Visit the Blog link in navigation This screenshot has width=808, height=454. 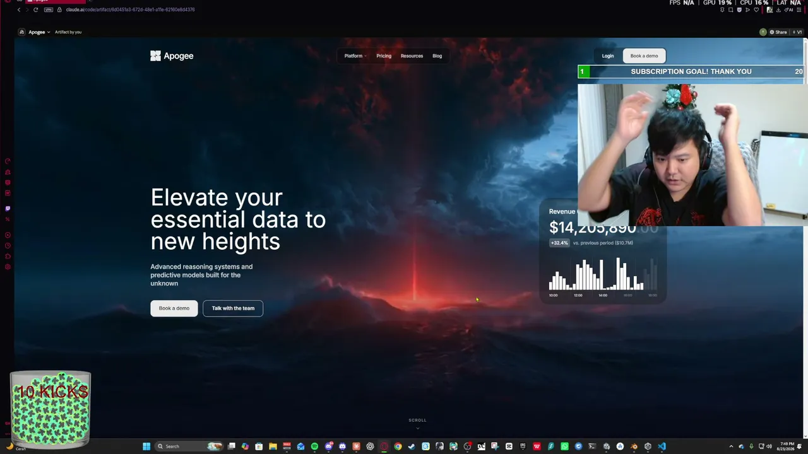coord(437,56)
